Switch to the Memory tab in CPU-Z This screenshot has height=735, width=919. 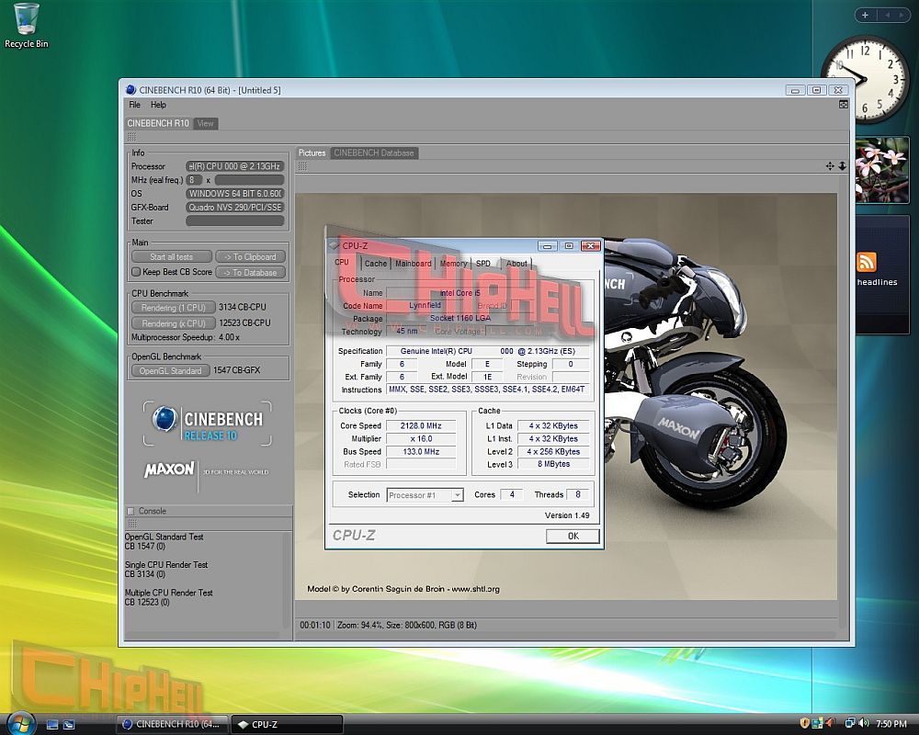454,264
